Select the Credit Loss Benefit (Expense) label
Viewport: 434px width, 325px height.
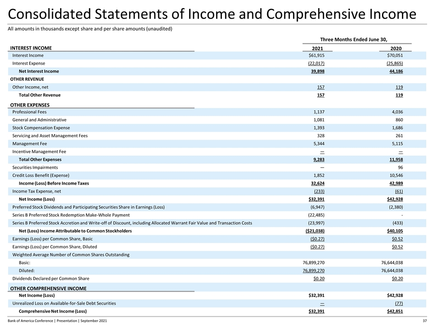(41, 175)
